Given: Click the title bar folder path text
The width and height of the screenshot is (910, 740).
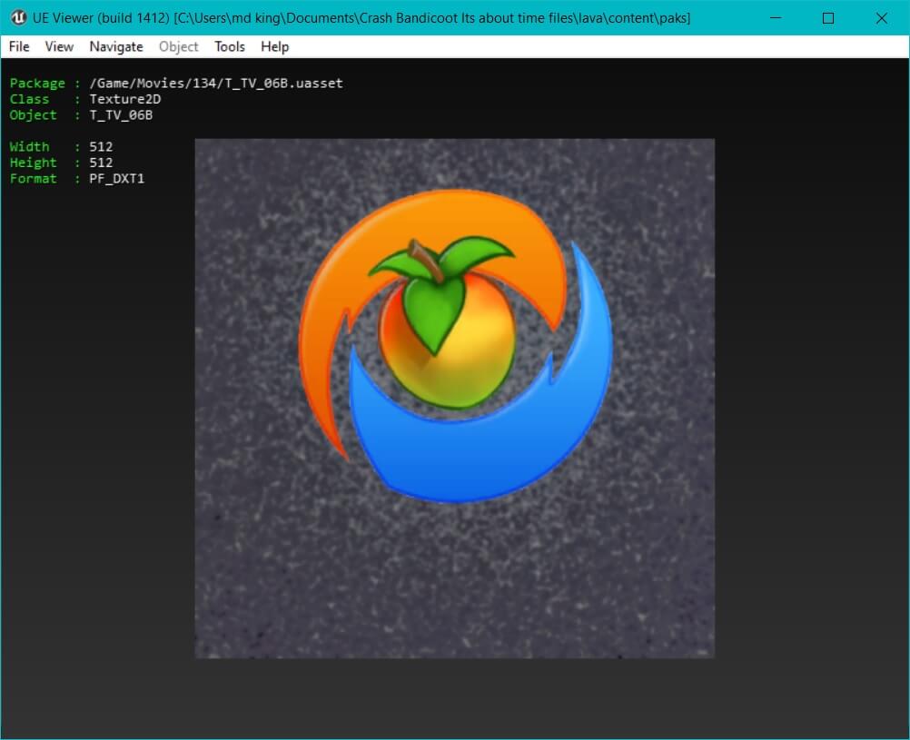Looking at the screenshot, I should (431, 18).
